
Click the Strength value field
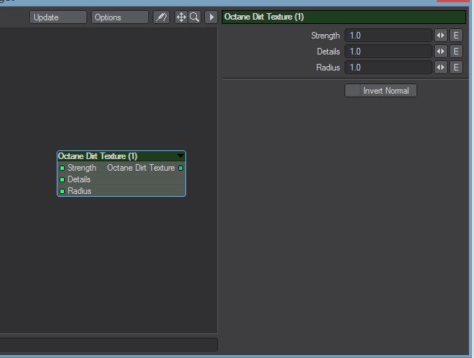(388, 36)
